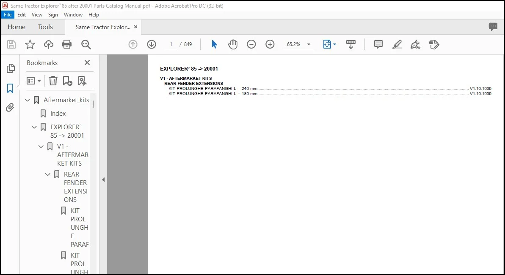Click the REAR FENDER EXTENSIONS heading text
Screen dimensions: 505x275
193,84
